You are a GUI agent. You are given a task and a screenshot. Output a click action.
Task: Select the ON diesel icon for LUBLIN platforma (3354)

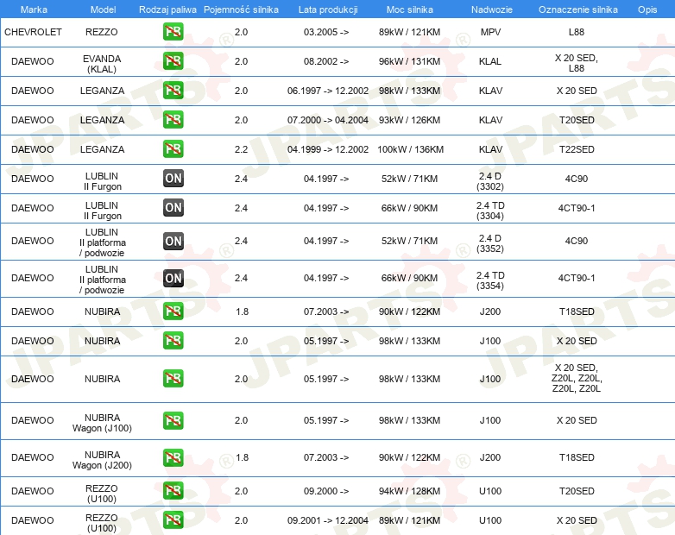[173, 278]
